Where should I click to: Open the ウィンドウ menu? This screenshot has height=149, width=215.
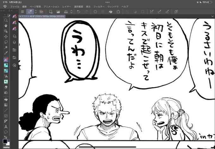point(113,7)
